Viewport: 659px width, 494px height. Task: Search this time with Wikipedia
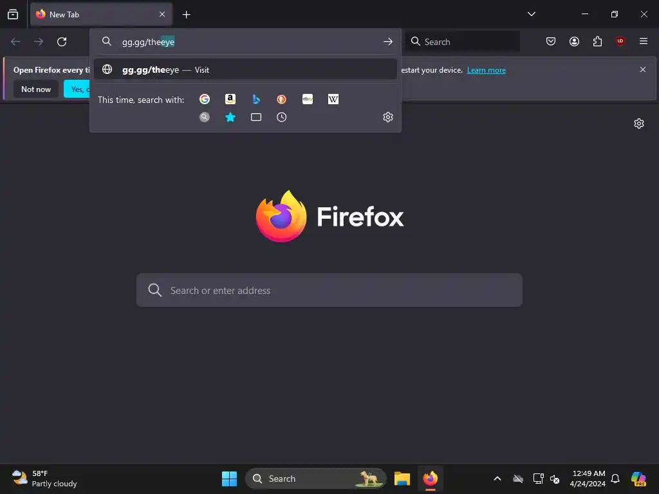pyautogui.click(x=333, y=99)
